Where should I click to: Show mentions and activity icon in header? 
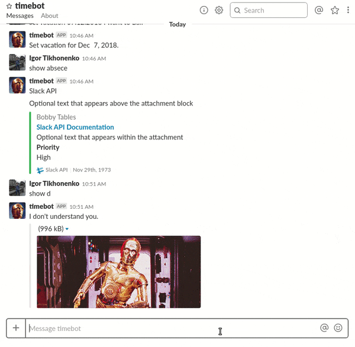point(319,10)
